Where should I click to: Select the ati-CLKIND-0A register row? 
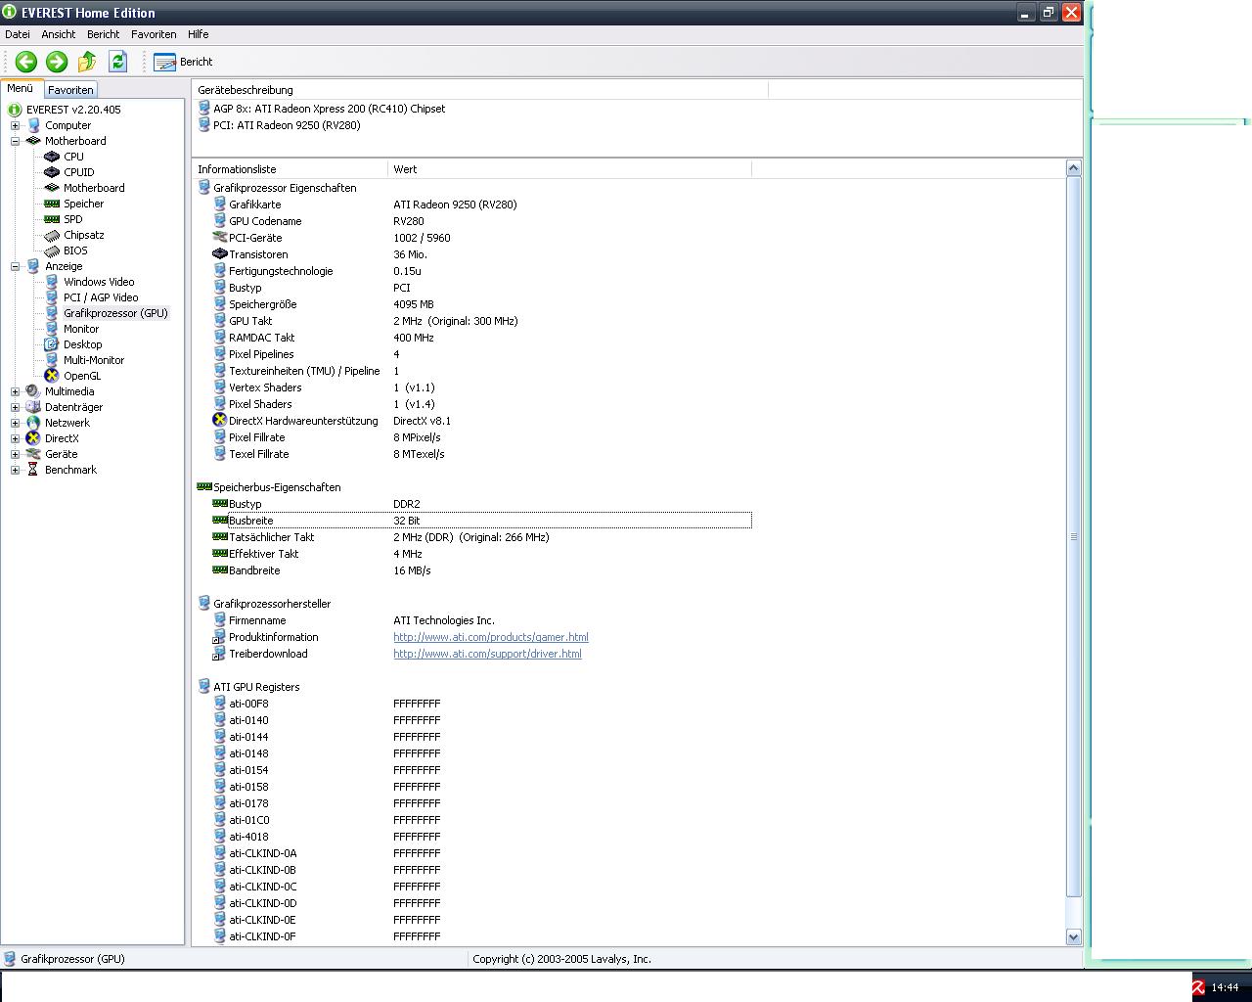coord(481,853)
